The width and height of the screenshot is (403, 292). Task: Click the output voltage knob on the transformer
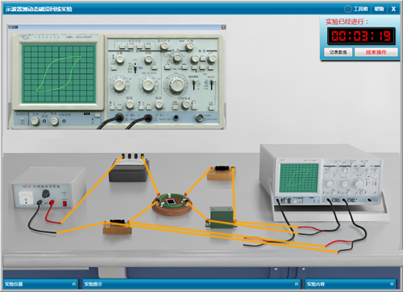pyautogui.click(x=46, y=194)
